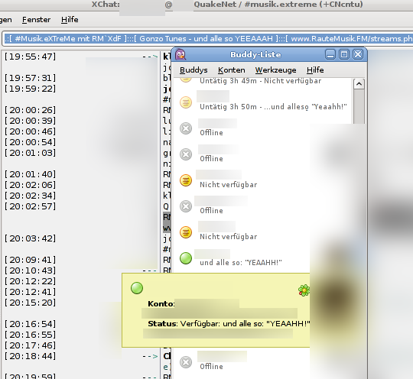Click the second orange 'Nicht verfügbar' status icon
413x379 pixels.
186,232
